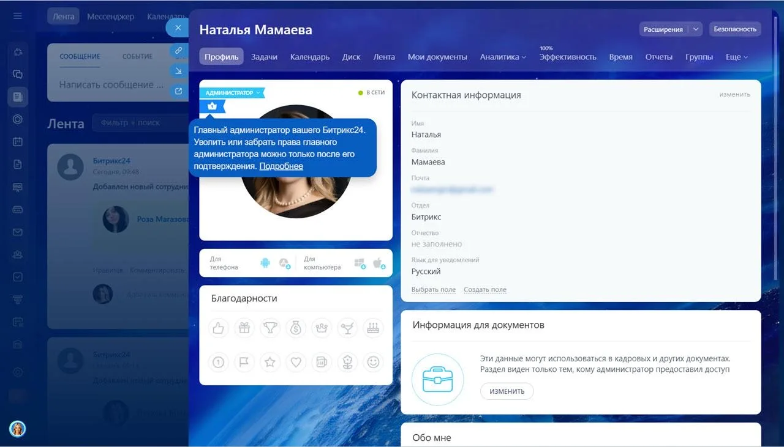This screenshot has height=447, width=784.
Task: Open the Мои документы tab
Action: pyautogui.click(x=437, y=57)
